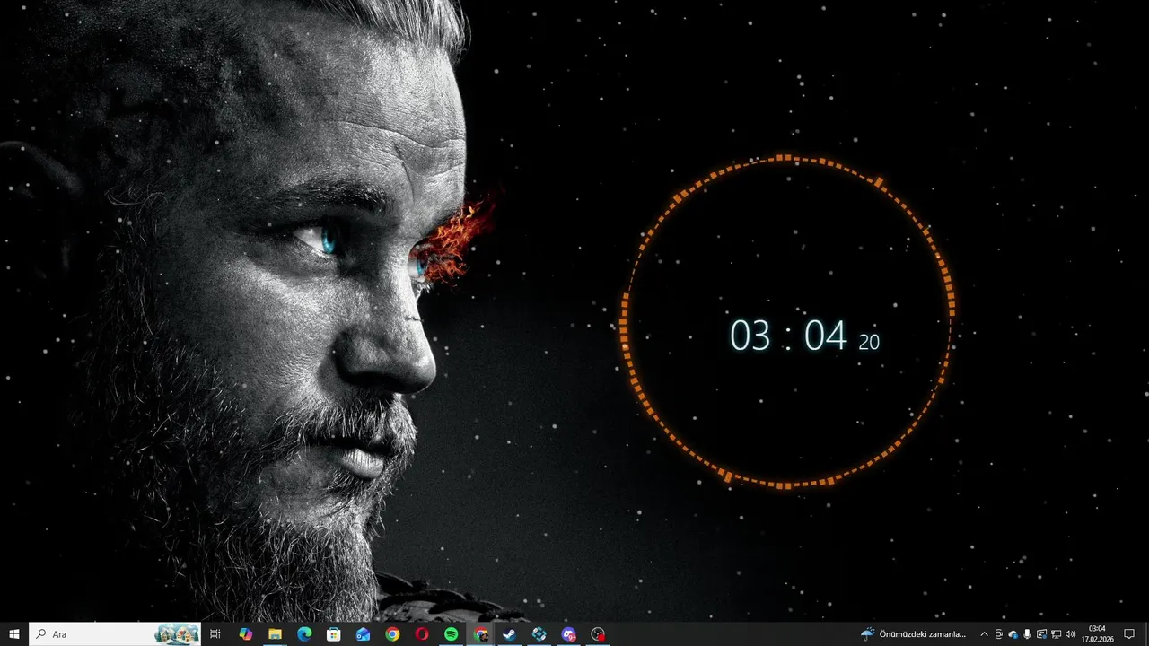
Task: Click the winter house image in the search box
Action: (x=177, y=634)
